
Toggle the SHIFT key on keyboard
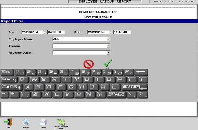(9, 80)
